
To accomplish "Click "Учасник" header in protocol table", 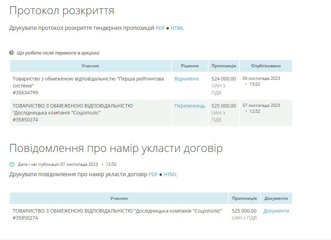I will coord(91,66).
